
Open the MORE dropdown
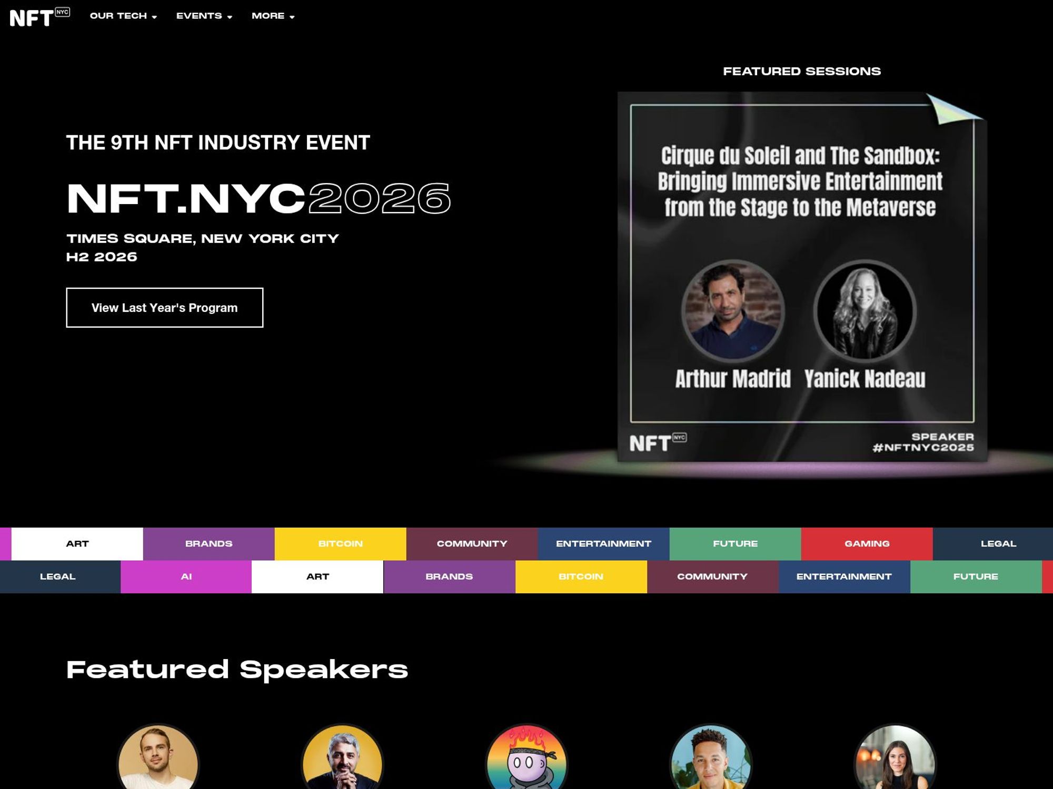pos(272,16)
